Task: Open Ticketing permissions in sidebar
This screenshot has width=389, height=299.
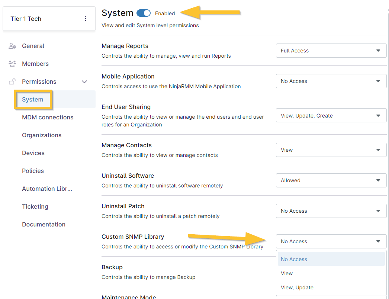Action: tap(35, 207)
